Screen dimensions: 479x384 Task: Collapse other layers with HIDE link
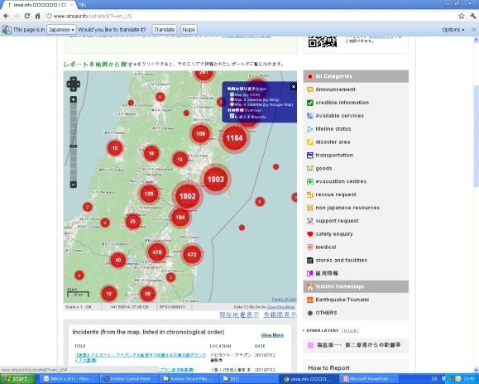tap(351, 330)
